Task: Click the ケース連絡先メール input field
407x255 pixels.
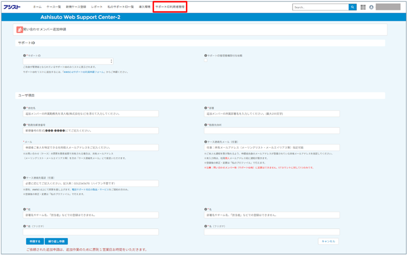Action: [272, 147]
